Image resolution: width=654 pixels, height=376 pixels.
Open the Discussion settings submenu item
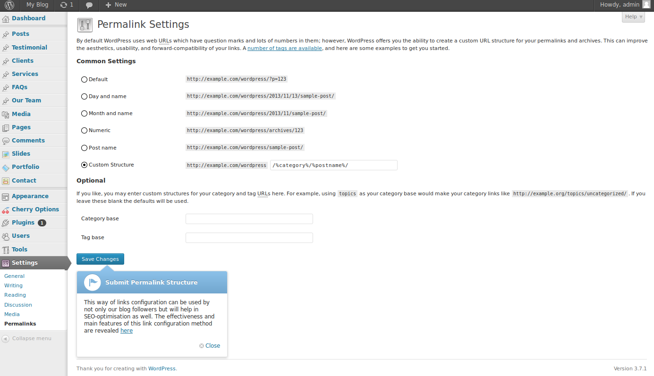pyautogui.click(x=18, y=305)
